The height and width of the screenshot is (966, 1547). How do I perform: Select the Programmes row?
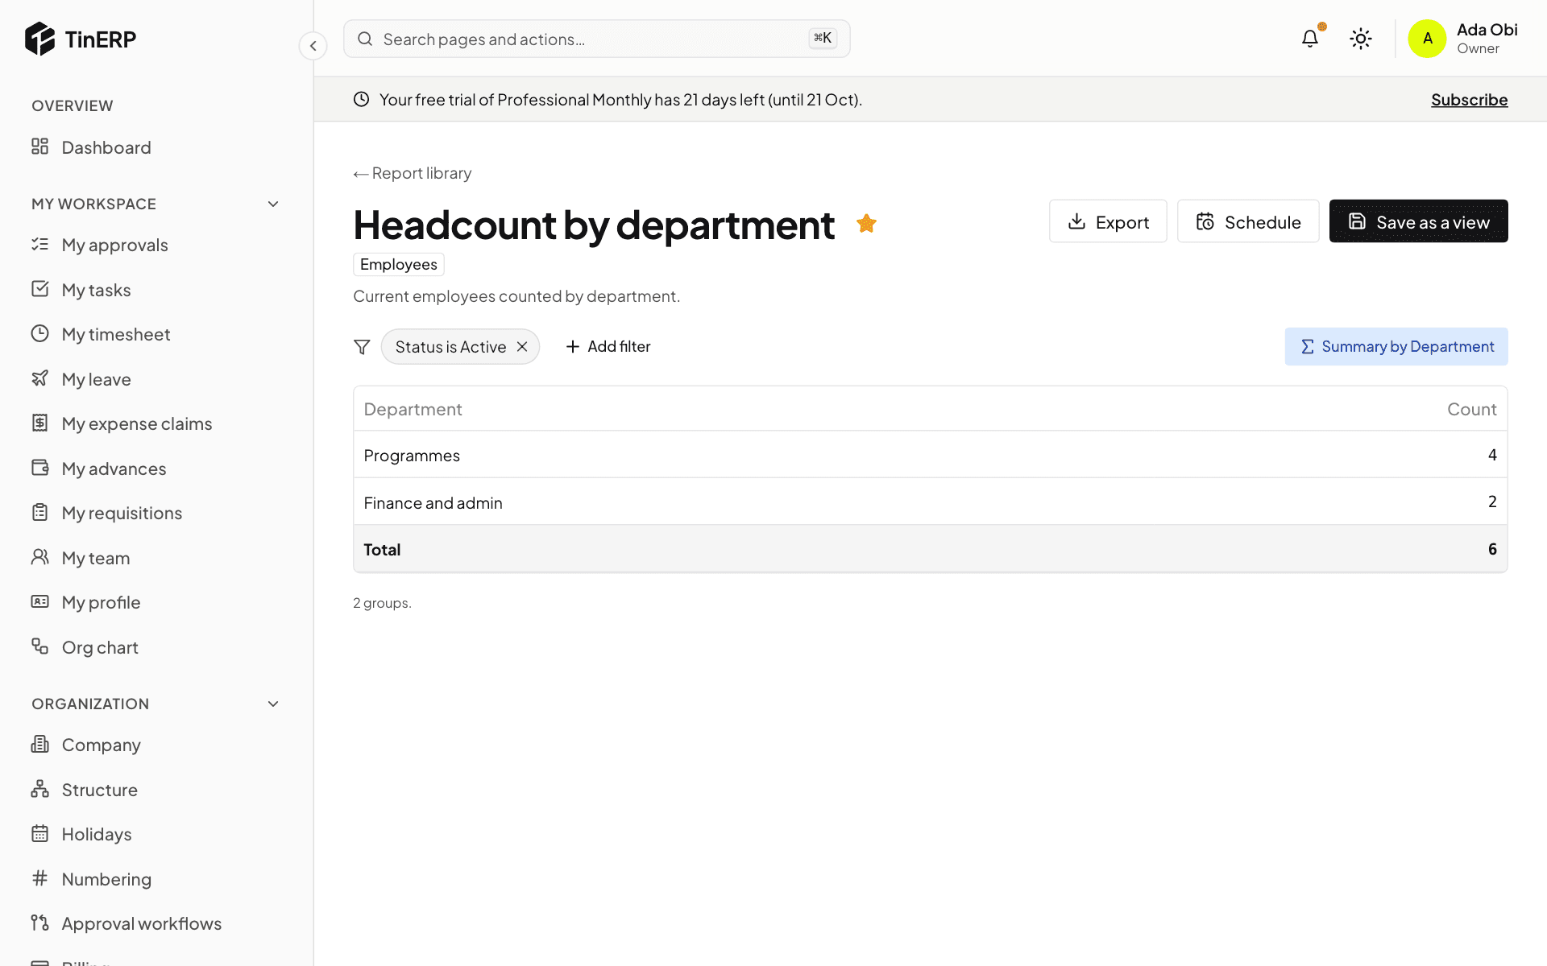930,455
